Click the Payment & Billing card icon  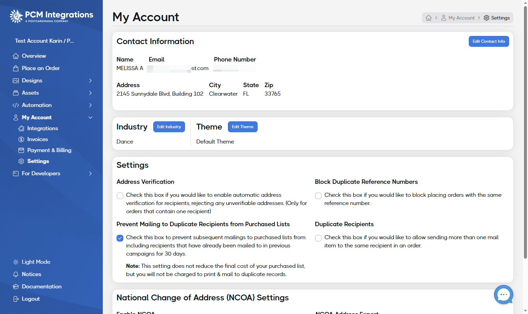coord(21,150)
